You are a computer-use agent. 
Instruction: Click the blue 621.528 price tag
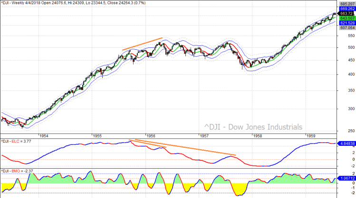click(345, 23)
